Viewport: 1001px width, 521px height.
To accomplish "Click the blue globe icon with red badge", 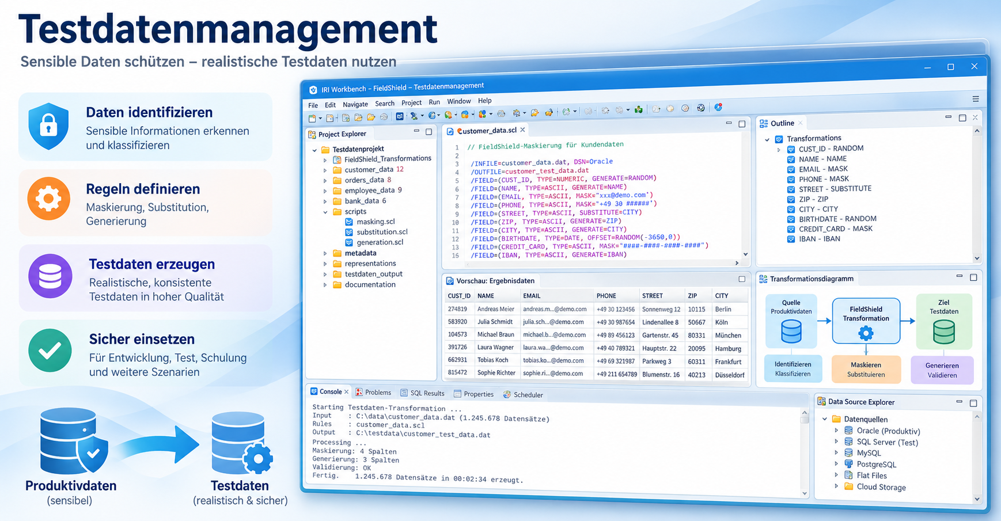I will tap(718, 107).
